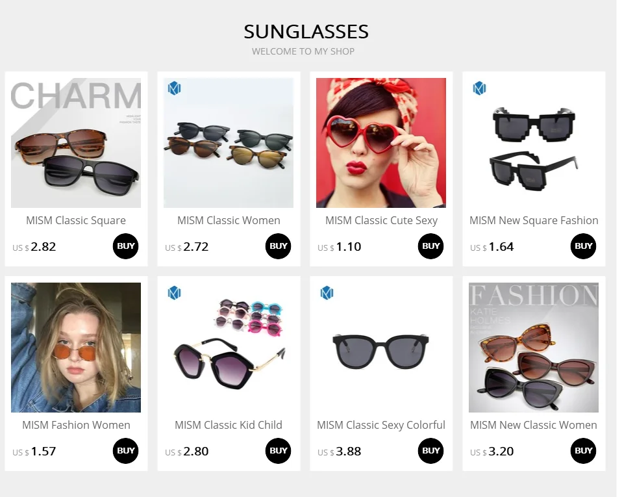Click BUY button for MISM Classic Square
This screenshot has height=497, width=622.
point(126,246)
